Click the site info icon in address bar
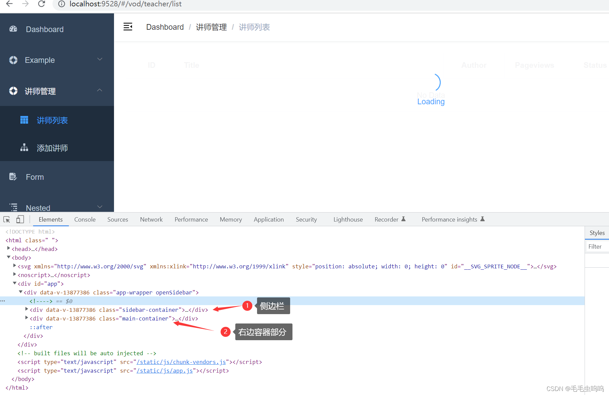Screen dimensions: 609x395 click(x=62, y=4)
